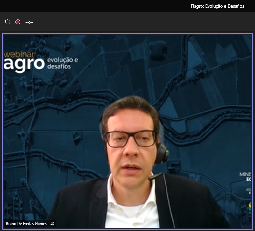Click the shield security icon
Screen dimensions: 255x231
[x=8, y=22]
